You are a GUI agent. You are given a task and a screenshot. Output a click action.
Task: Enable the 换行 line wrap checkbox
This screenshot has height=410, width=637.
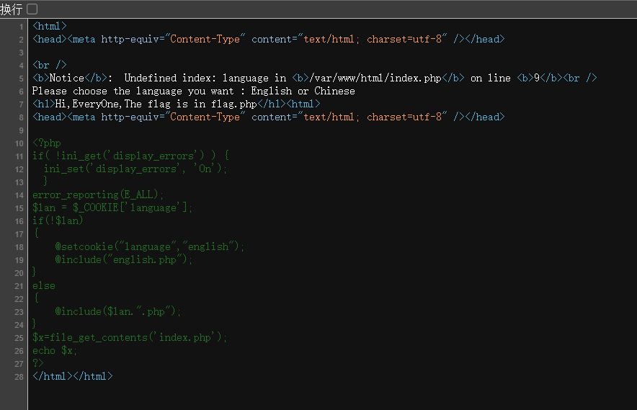click(32, 9)
